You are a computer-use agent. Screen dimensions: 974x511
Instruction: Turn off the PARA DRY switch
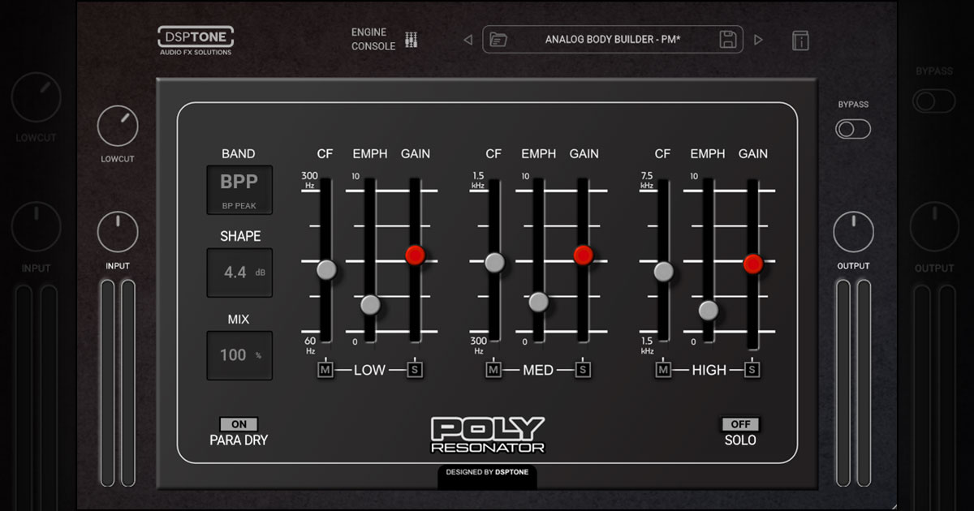[x=239, y=424]
